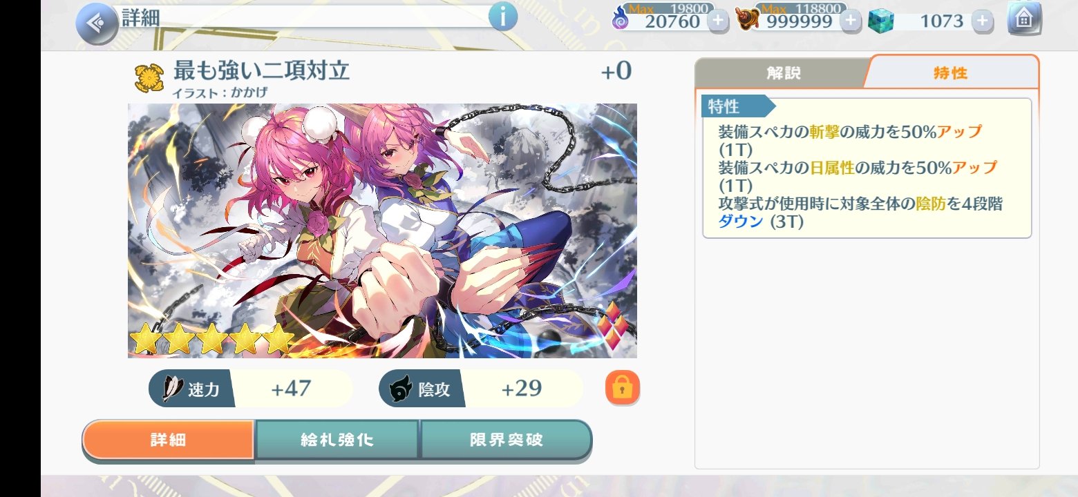The width and height of the screenshot is (1078, 497).
Task: Open 限界突破 limit break
Action: point(507,440)
